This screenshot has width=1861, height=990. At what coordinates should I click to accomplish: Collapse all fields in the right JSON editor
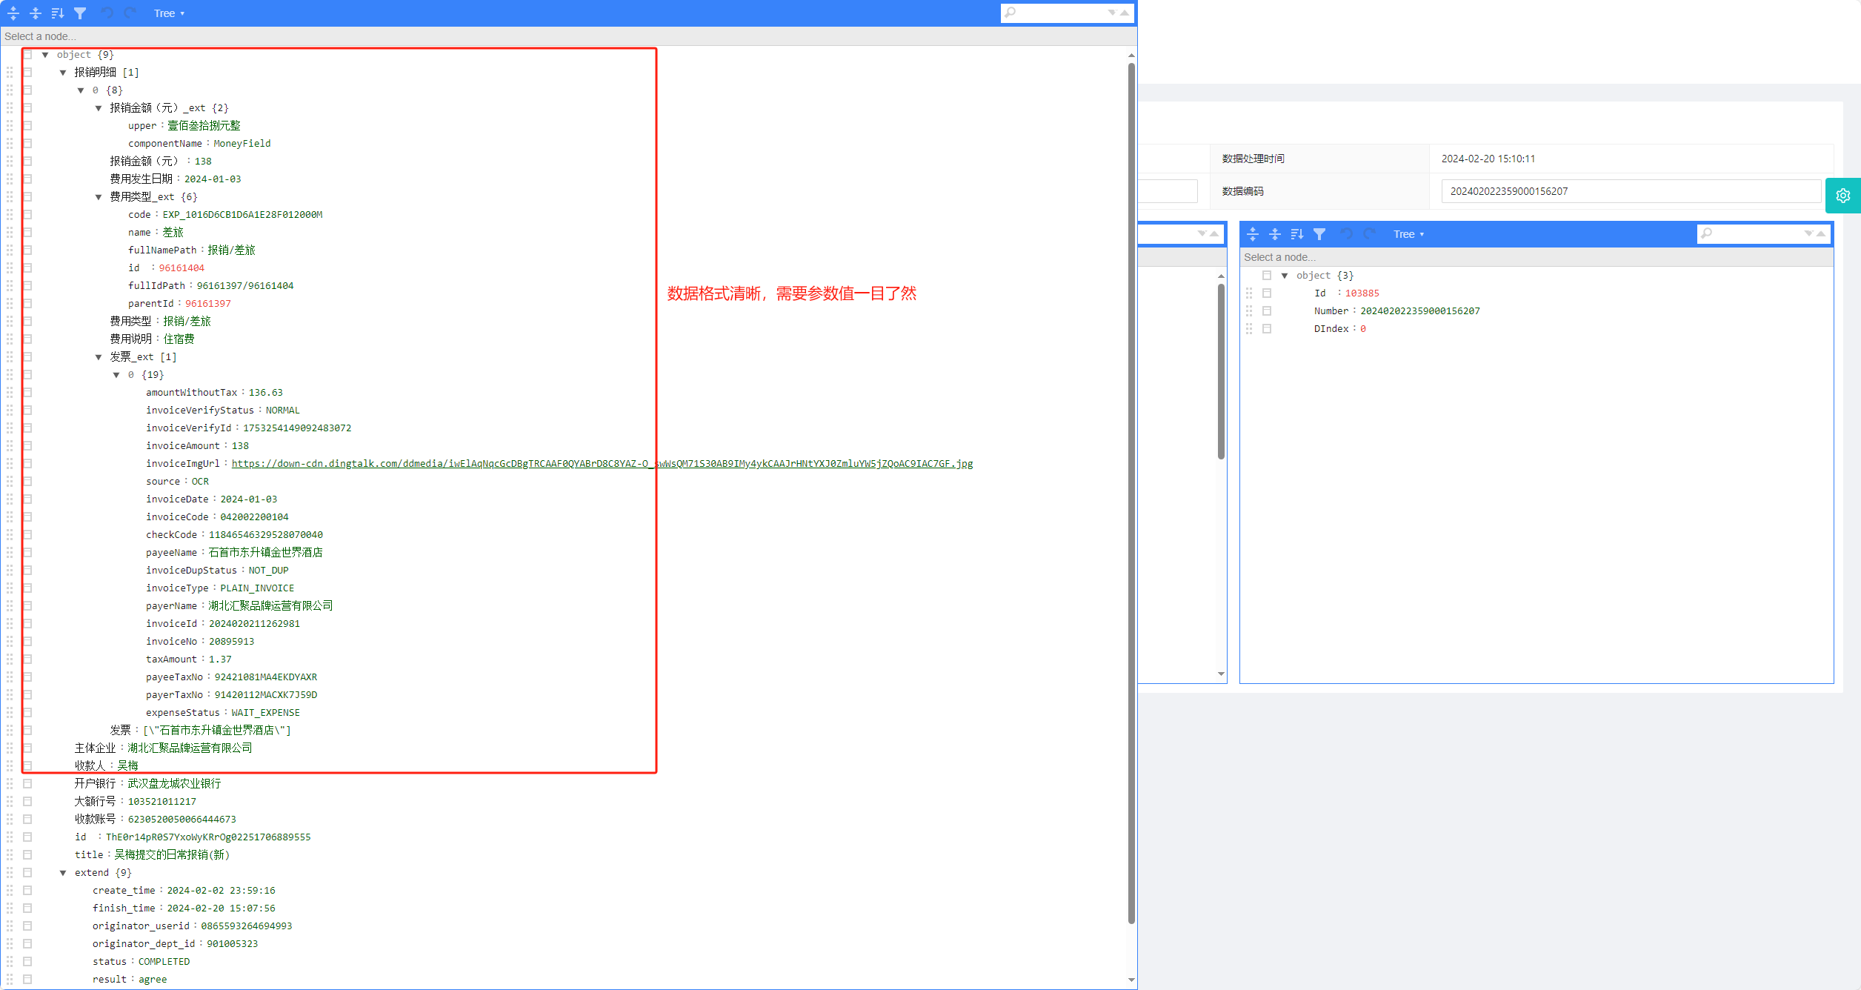[x=1275, y=234]
